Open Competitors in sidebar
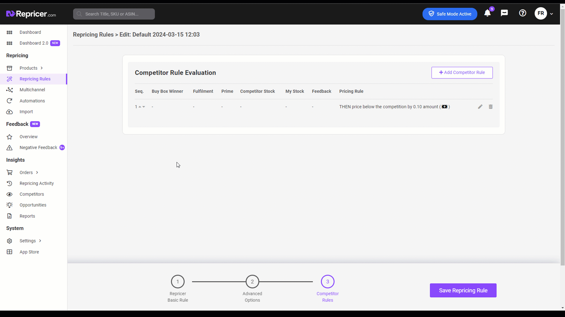This screenshot has height=317, width=565. tap(32, 194)
